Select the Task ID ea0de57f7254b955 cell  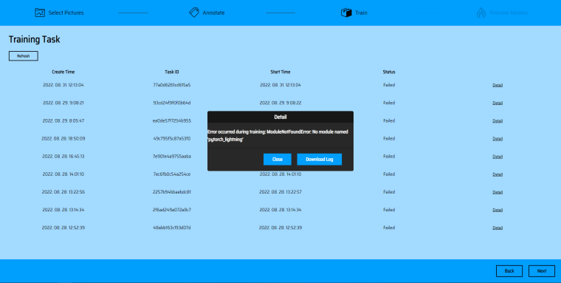tap(172, 120)
